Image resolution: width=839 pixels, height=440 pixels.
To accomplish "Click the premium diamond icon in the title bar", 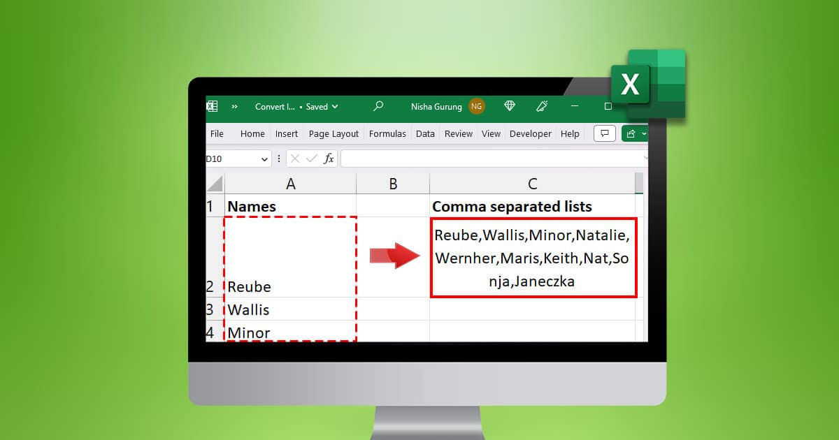I will tap(510, 106).
